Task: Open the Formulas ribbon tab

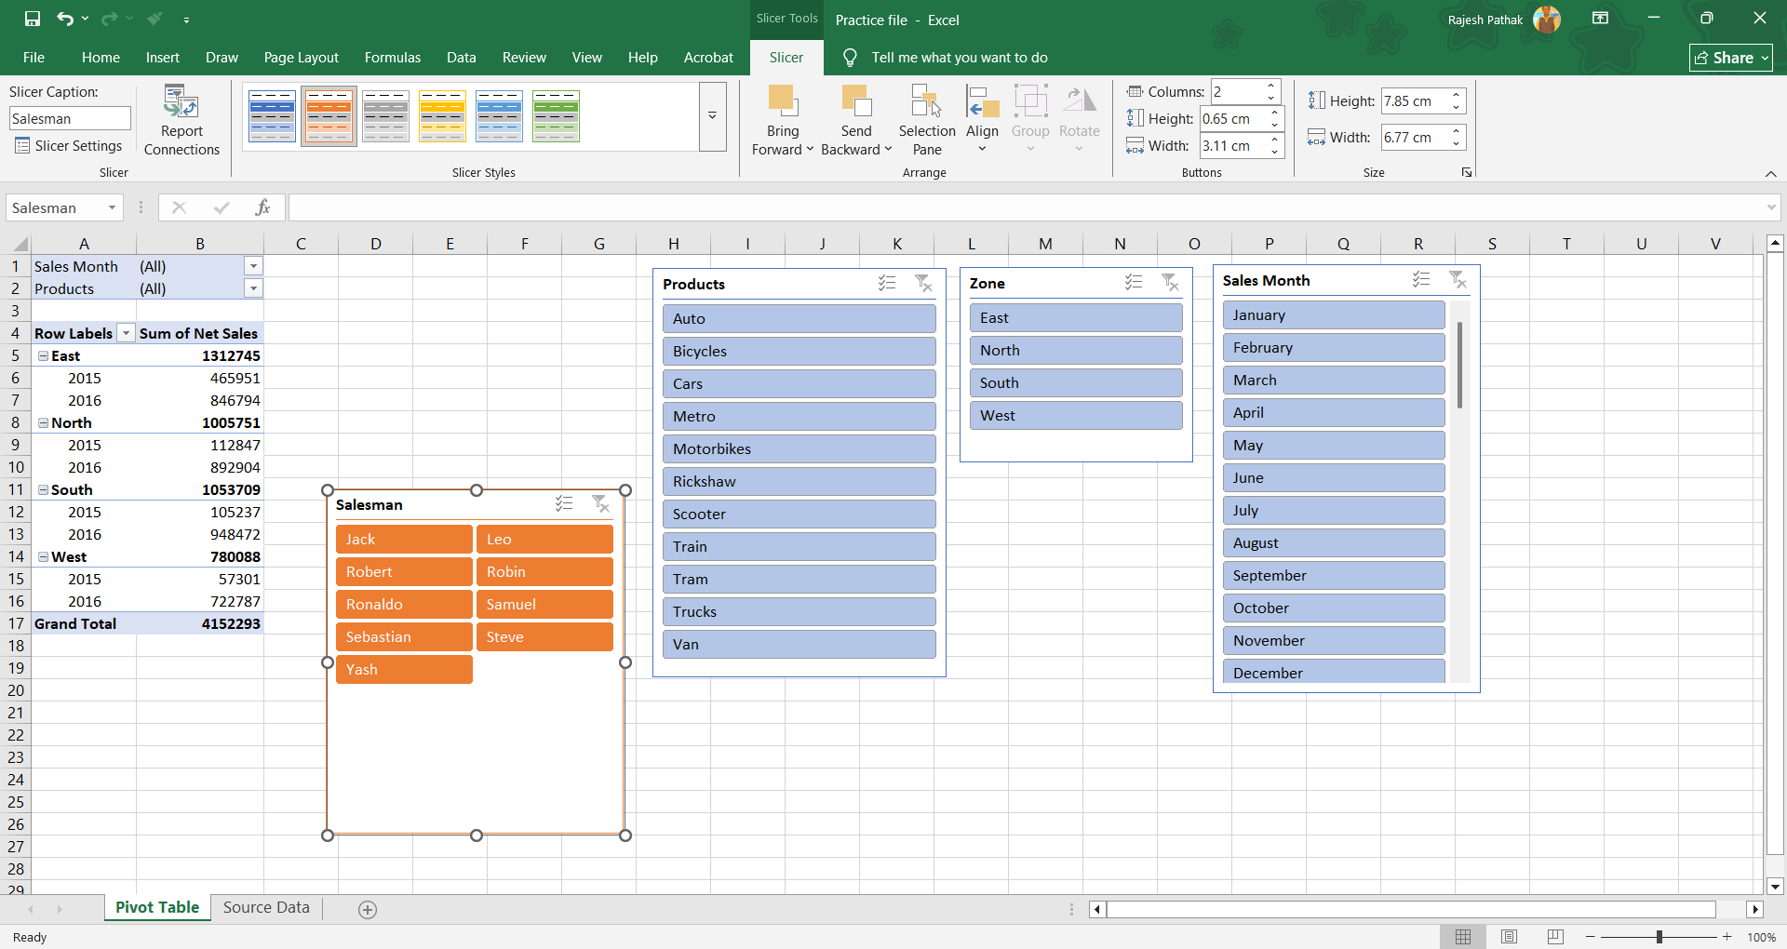Action: 392,58
